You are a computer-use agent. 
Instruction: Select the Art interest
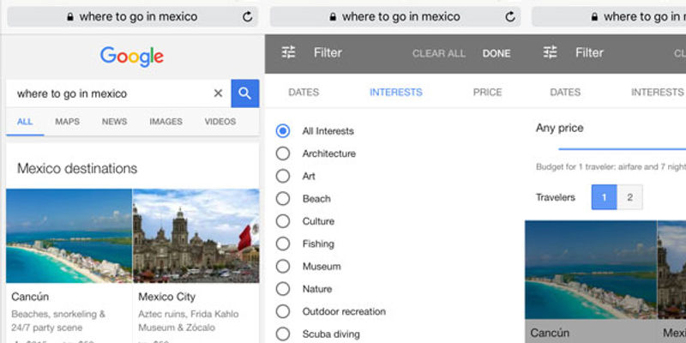point(283,176)
